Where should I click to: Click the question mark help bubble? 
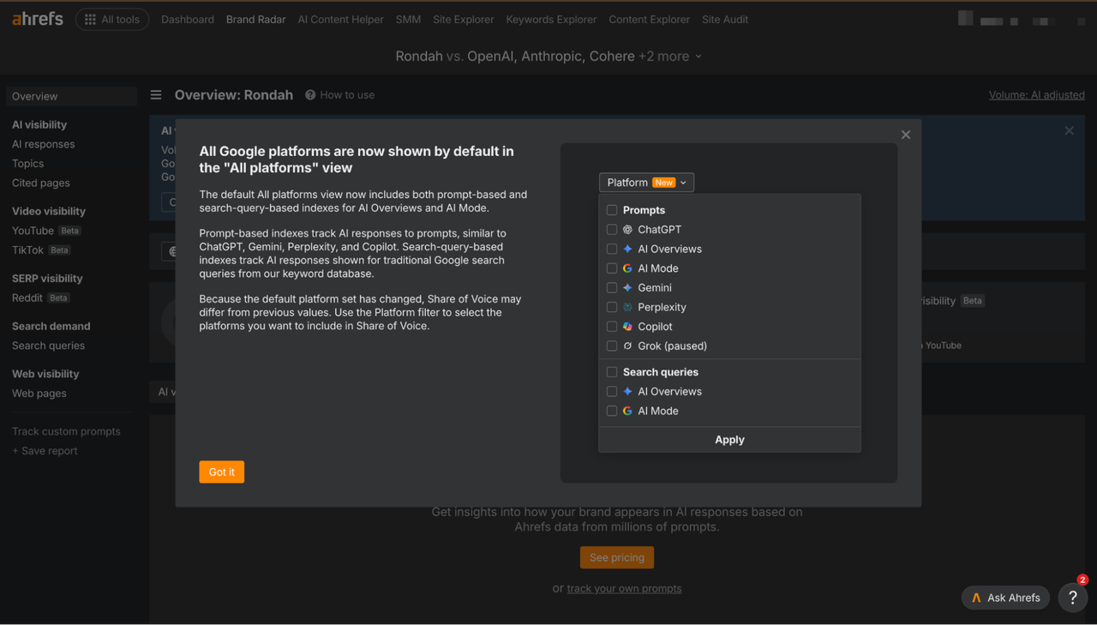[1073, 598]
